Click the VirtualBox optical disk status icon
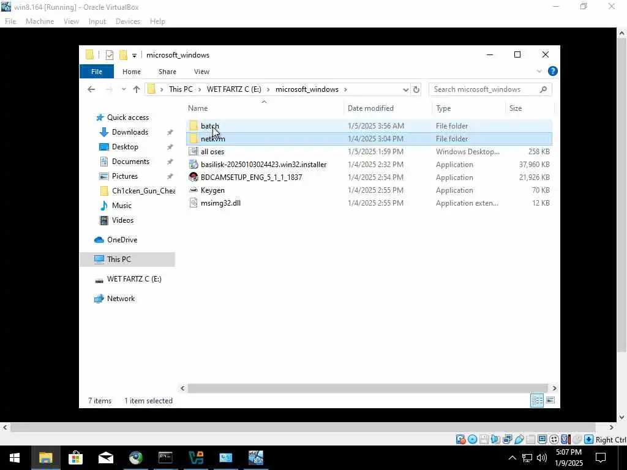Image resolution: width=627 pixels, height=470 pixels. coord(472,439)
